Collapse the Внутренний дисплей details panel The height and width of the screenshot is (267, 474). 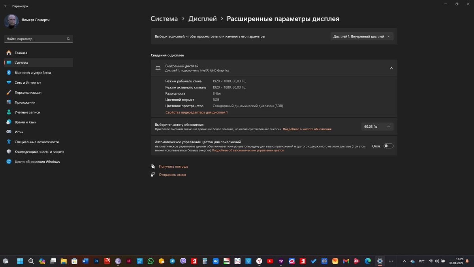point(391,68)
